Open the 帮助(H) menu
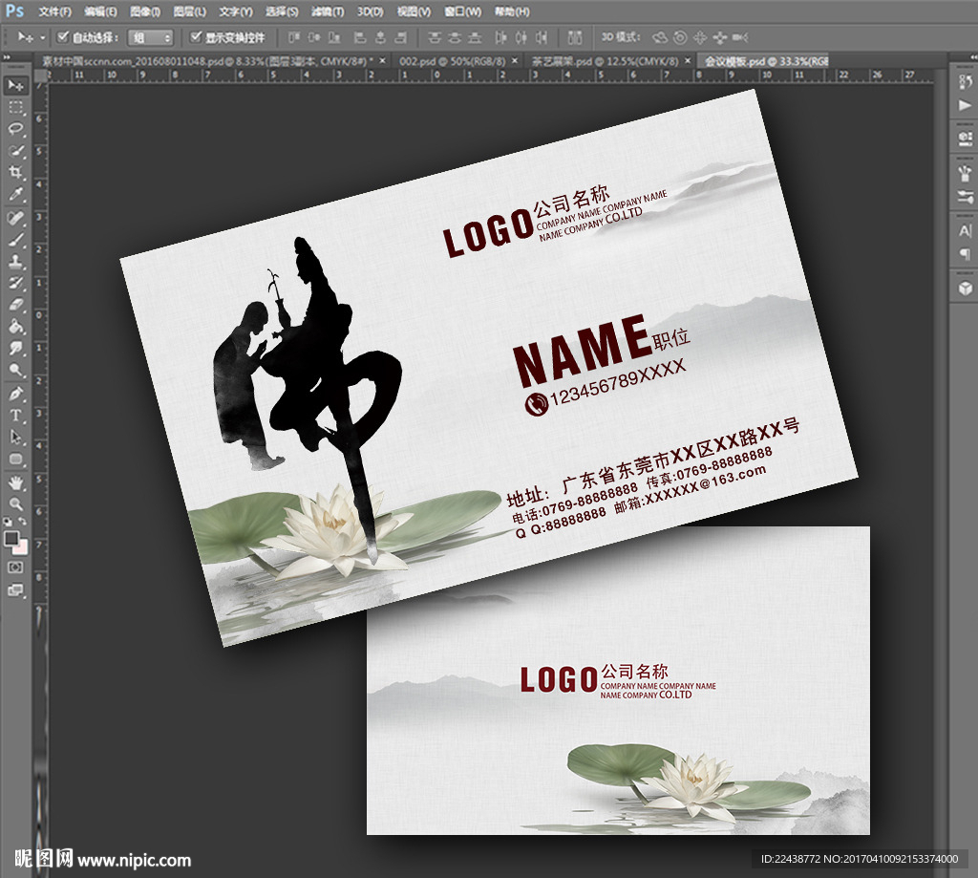Viewport: 978px width, 878px height. (x=512, y=11)
